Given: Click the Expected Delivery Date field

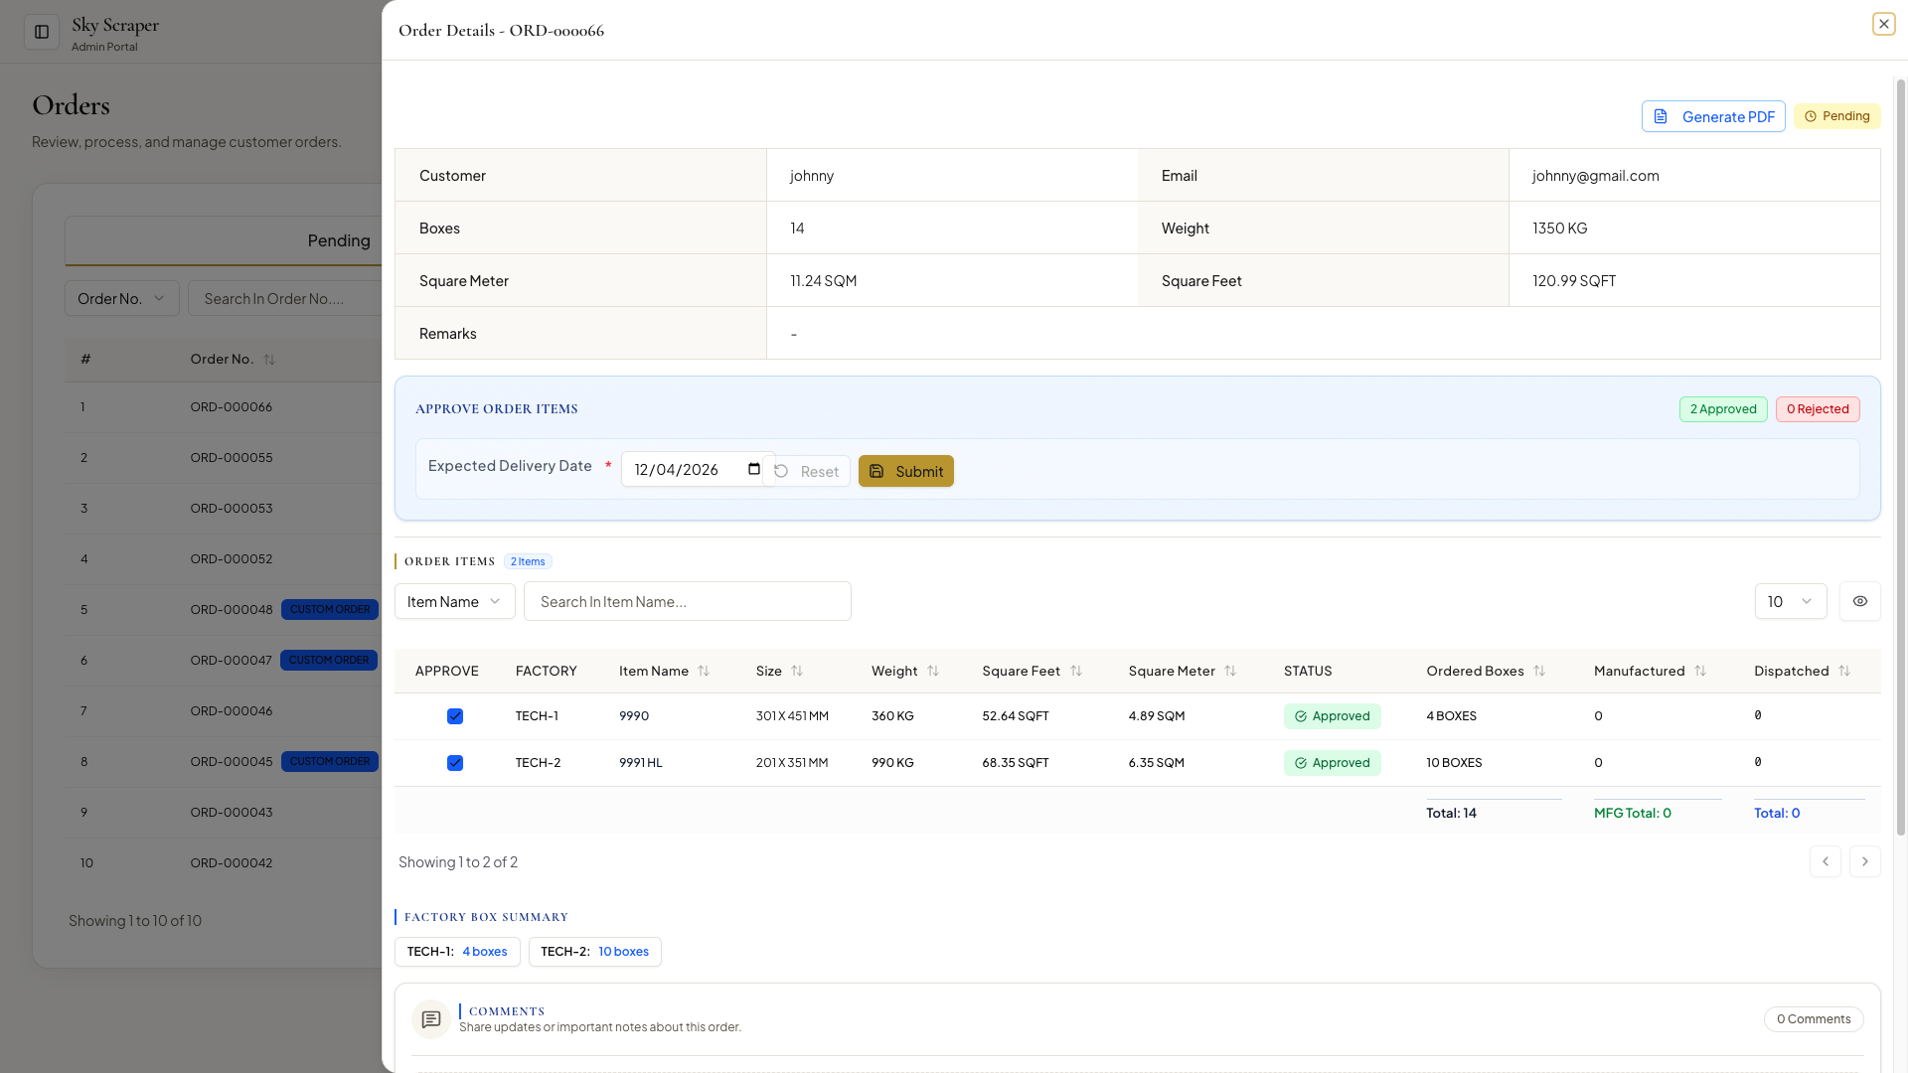Looking at the screenshot, I should pyautogui.click(x=698, y=469).
